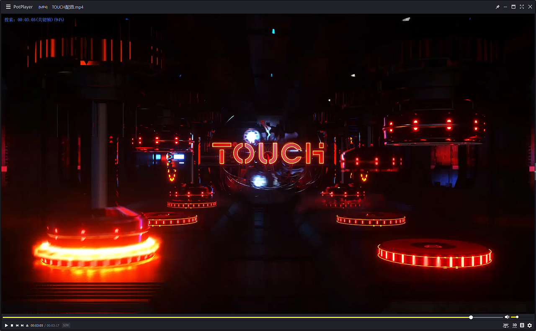The height and width of the screenshot is (331, 536).
Task: Open PotPlayer preferences gear
Action: pyautogui.click(x=529, y=325)
